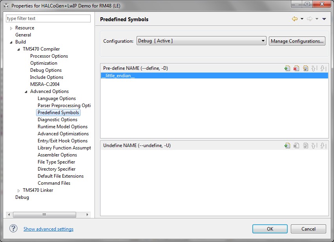Confirm with the OK button
This screenshot has width=334, height=242.
(270, 229)
